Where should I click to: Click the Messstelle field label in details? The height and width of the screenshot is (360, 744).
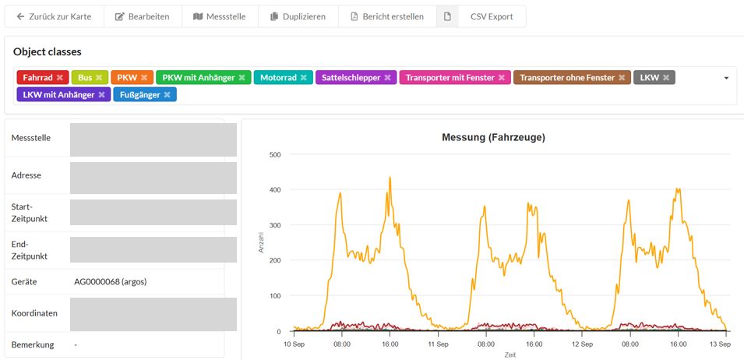[31, 138]
